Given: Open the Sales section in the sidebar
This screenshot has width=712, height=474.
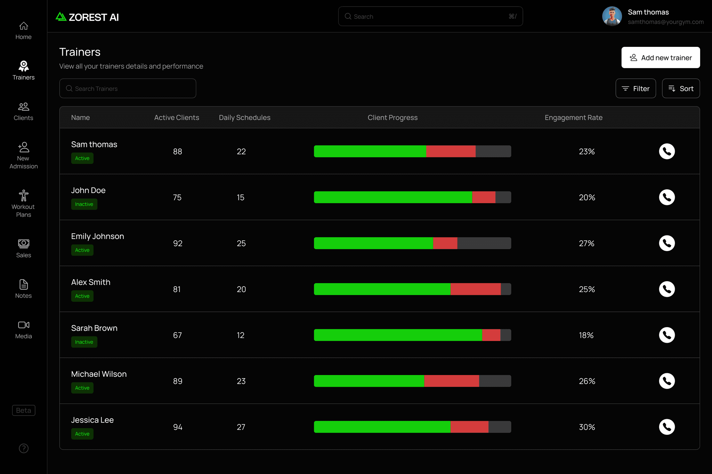Looking at the screenshot, I should [23, 249].
